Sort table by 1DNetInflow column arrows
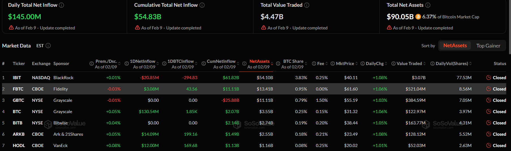The height and width of the screenshot is (151, 511). click(158, 64)
